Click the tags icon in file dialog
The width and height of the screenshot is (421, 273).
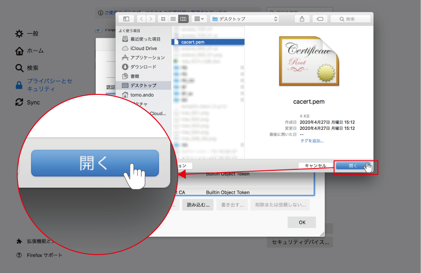point(320,19)
